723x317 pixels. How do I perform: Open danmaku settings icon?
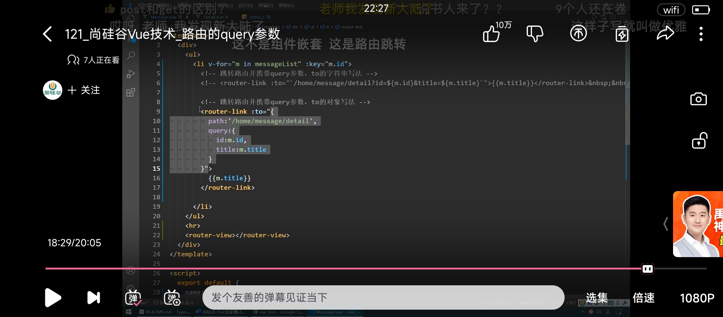point(172,298)
